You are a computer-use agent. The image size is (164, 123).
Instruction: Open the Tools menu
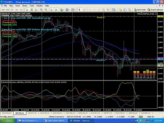[x=32, y=6]
